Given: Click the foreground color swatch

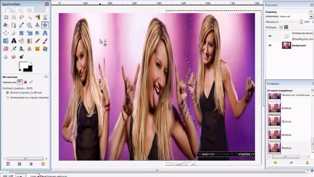Looking at the screenshot, I should click(x=23, y=65).
